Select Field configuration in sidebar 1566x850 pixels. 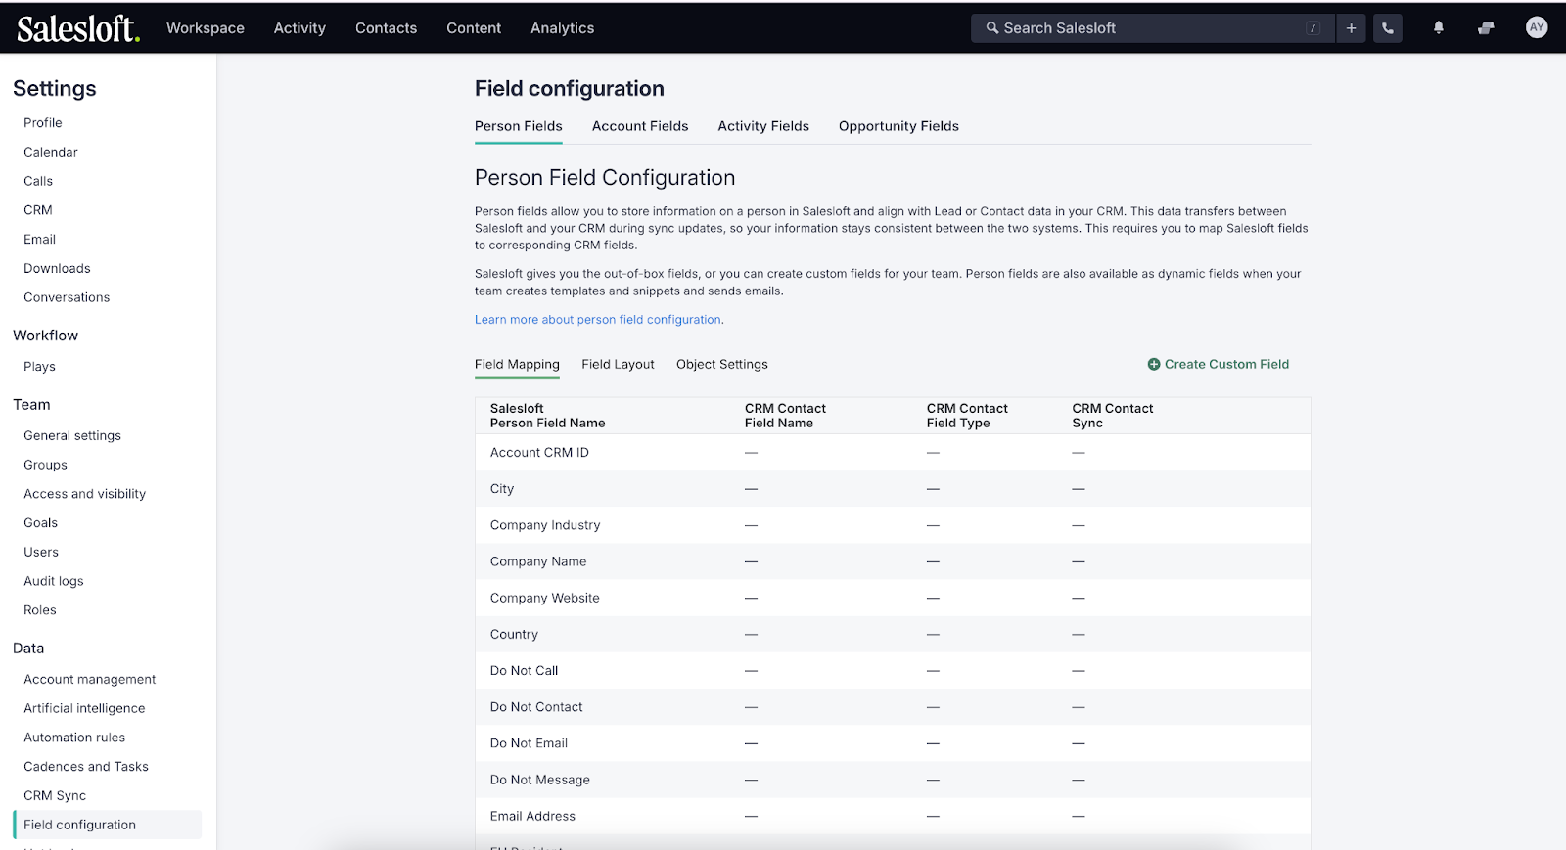[108, 825]
